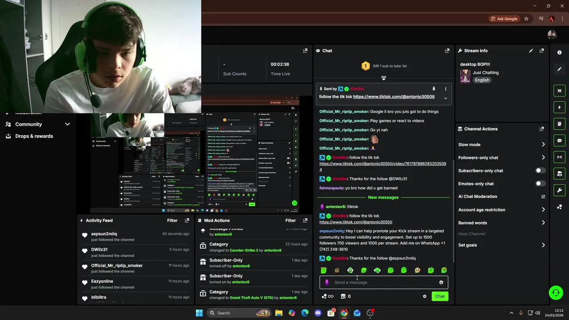Pop out the Chat panel
The width and height of the screenshot is (569, 320).
(447, 51)
